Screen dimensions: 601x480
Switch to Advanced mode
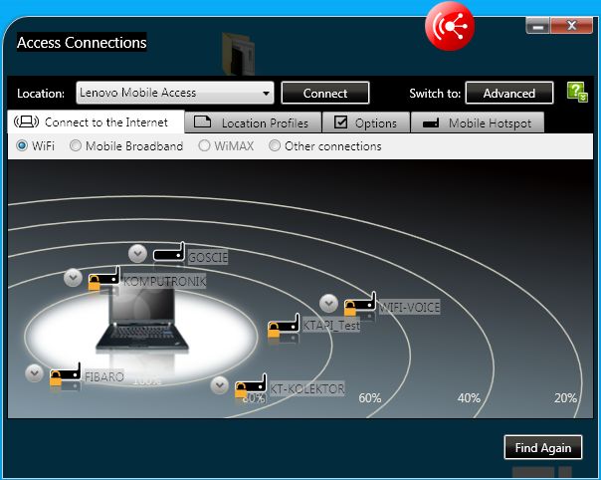509,93
